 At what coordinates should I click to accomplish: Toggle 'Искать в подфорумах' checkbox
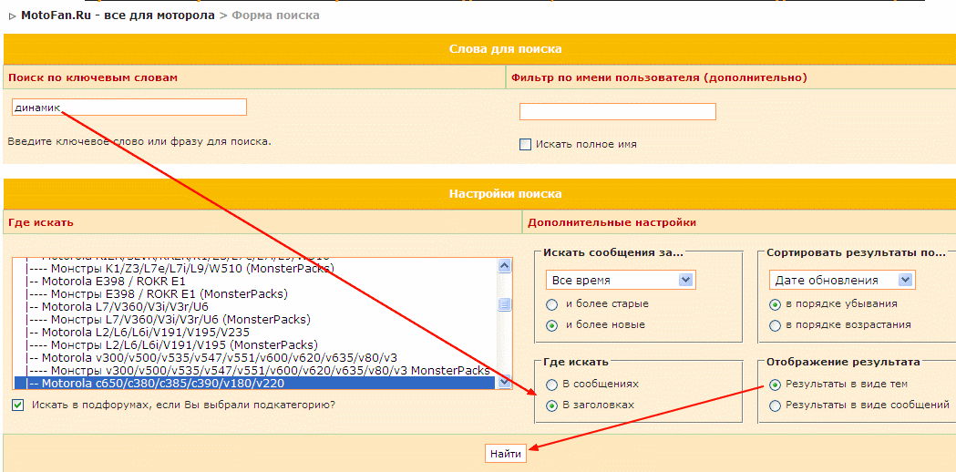pos(17,405)
